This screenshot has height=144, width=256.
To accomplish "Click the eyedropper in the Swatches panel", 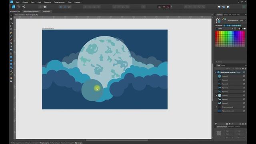I will click(223, 19).
